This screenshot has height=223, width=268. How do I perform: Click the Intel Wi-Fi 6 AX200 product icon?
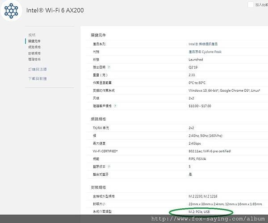11,11
